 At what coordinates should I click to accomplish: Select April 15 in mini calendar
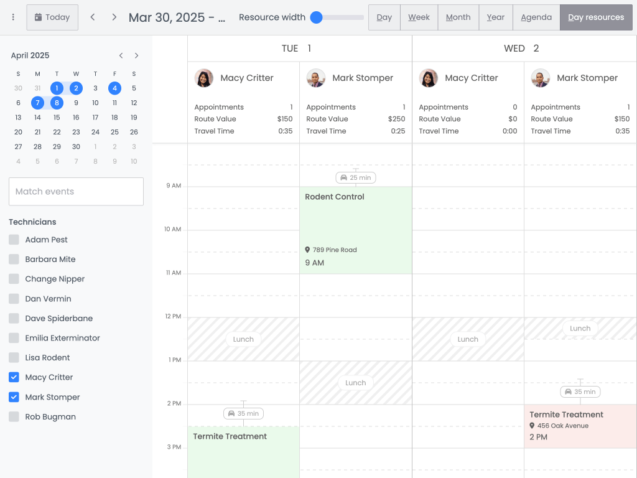pos(57,118)
